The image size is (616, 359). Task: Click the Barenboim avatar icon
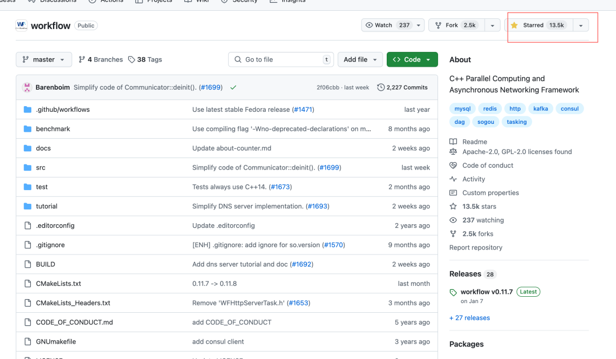(x=27, y=87)
